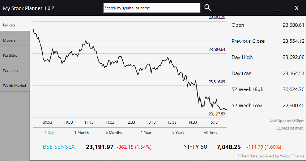Click the magnifying glass search icon
Viewport: 306px width, 161px height.
(208, 8)
